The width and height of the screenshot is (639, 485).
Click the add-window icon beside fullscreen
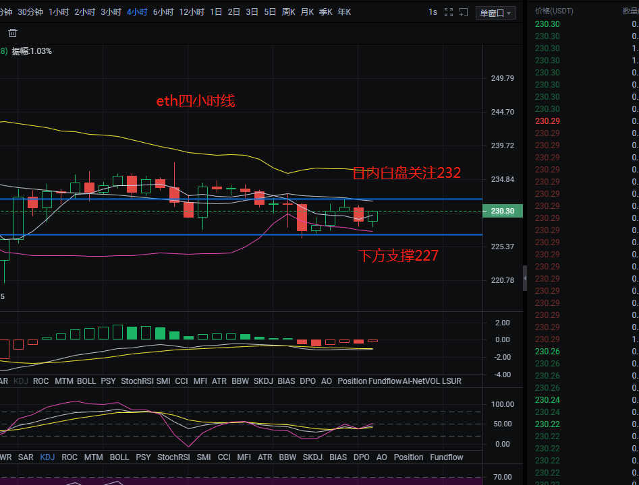pyautogui.click(x=464, y=12)
